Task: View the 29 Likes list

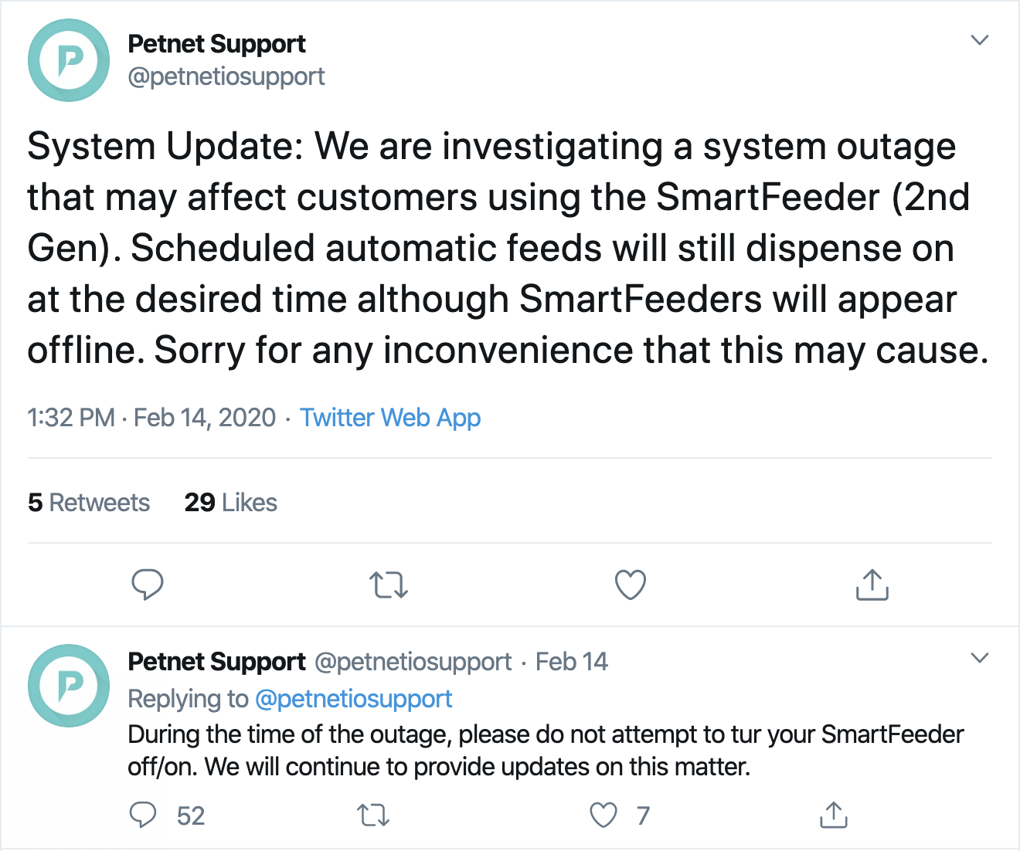Action: click(230, 503)
